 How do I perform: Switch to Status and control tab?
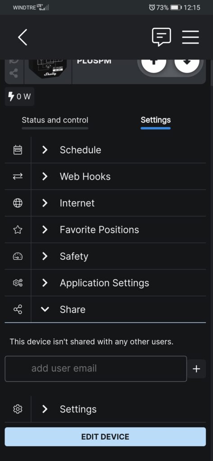(x=55, y=120)
